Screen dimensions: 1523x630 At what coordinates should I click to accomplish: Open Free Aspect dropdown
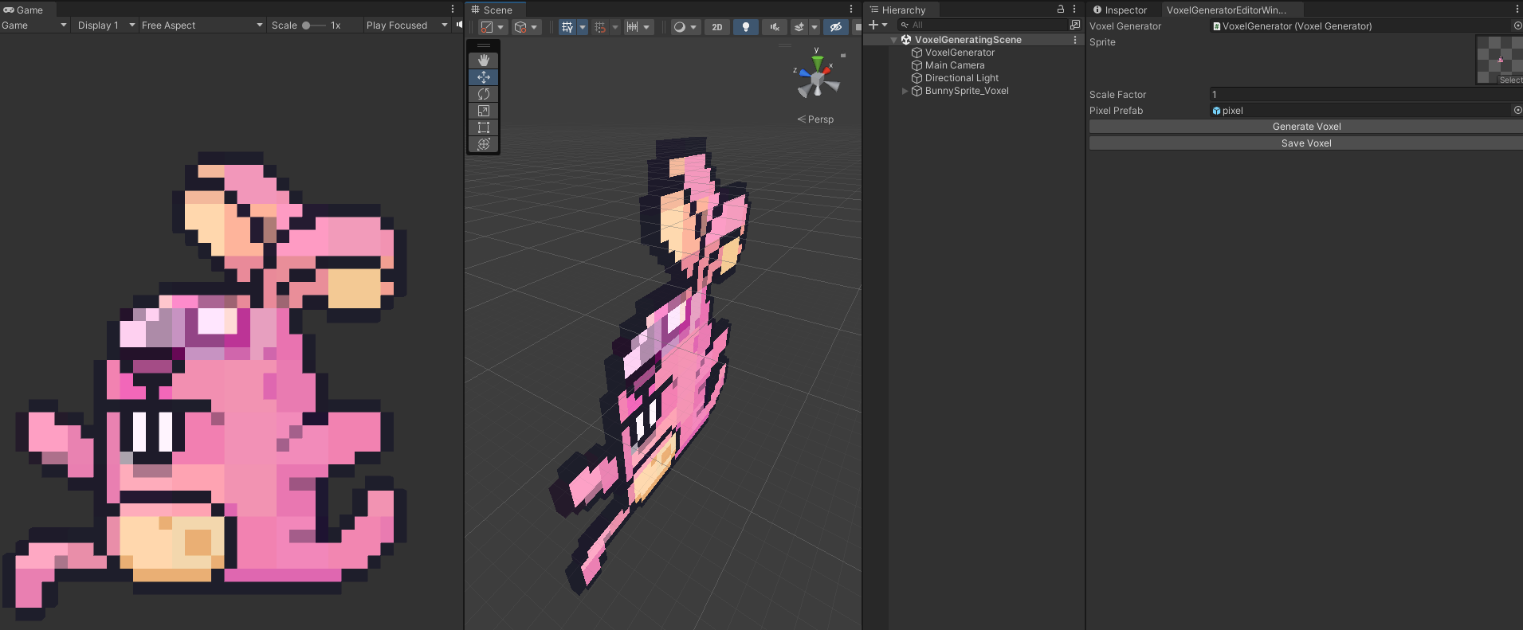pos(202,25)
